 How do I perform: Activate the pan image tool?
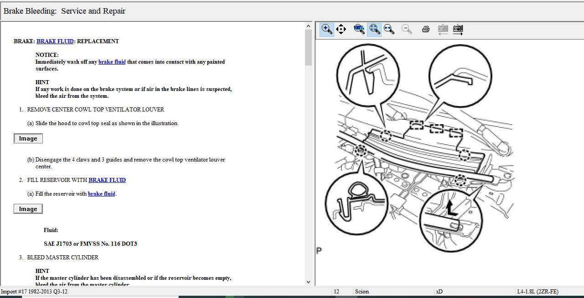click(341, 30)
